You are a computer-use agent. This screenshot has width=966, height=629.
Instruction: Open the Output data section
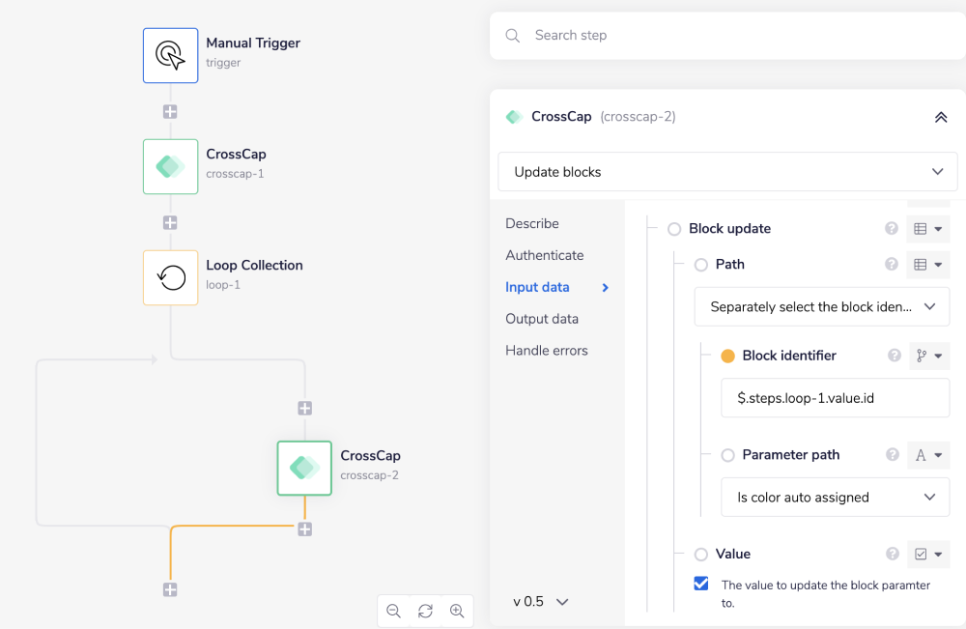point(542,319)
